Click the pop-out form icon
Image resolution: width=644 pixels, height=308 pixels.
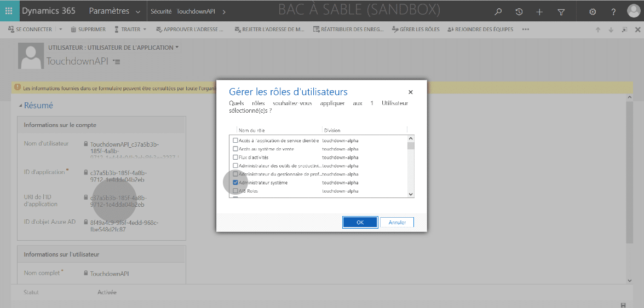pyautogui.click(x=624, y=30)
